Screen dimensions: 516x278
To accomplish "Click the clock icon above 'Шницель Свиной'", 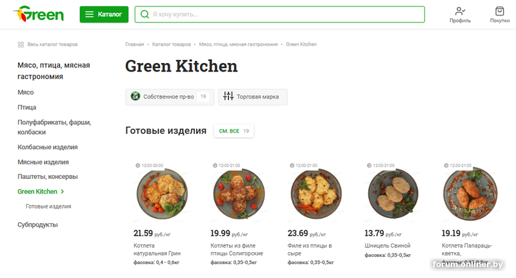I will pos(369,165).
